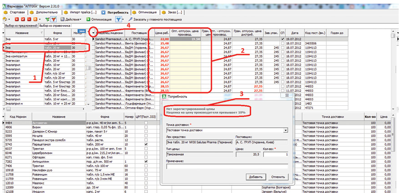Select the Энагексал row in drug list
This screenshot has height=193, width=399.
pyautogui.click(x=45, y=61)
